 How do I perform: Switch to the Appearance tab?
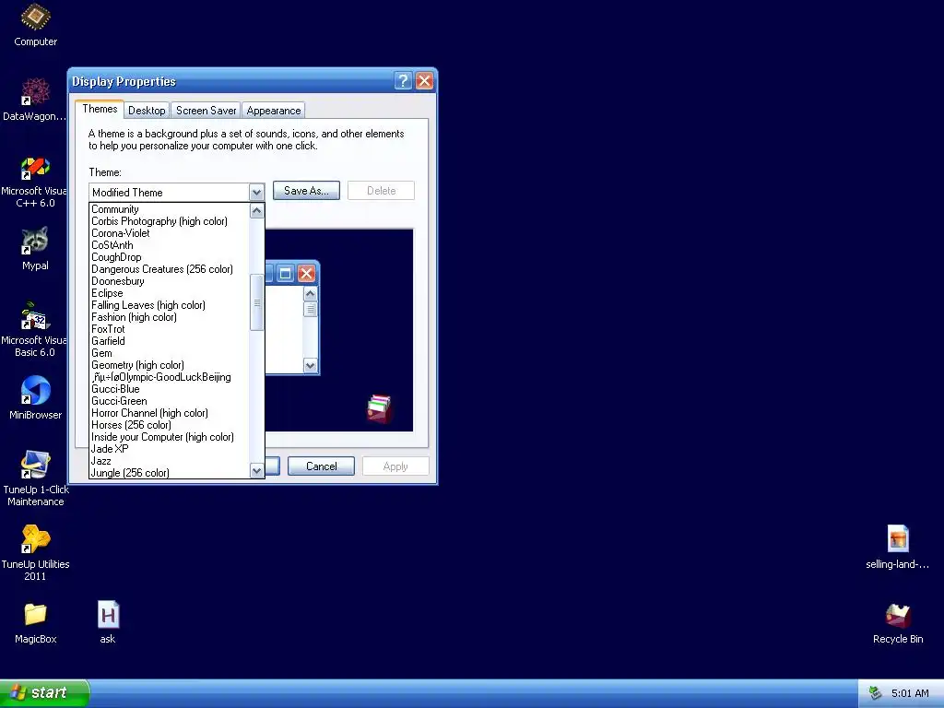pos(273,111)
